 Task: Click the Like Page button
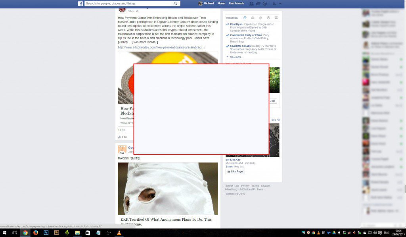click(235, 171)
